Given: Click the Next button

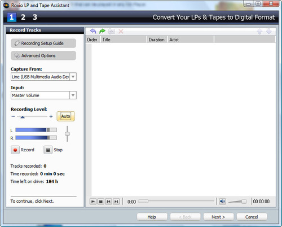Looking at the screenshot, I should click(218, 217).
